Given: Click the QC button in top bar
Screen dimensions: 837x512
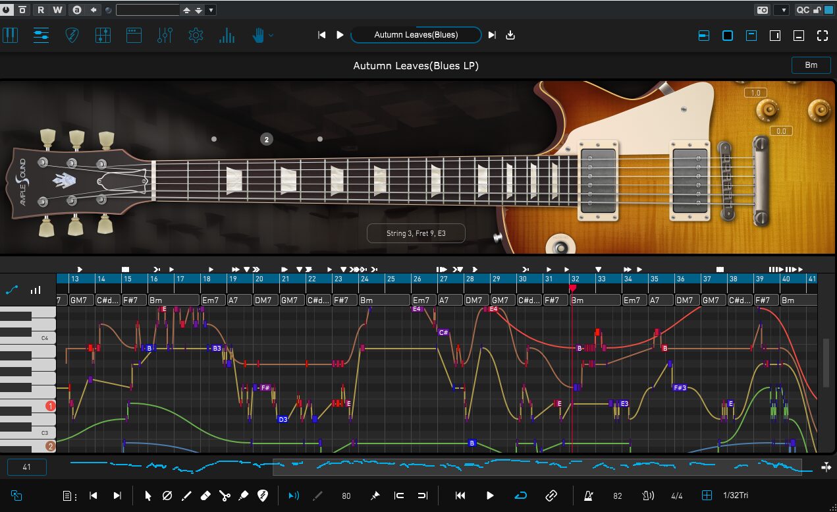Looking at the screenshot, I should click(803, 10).
